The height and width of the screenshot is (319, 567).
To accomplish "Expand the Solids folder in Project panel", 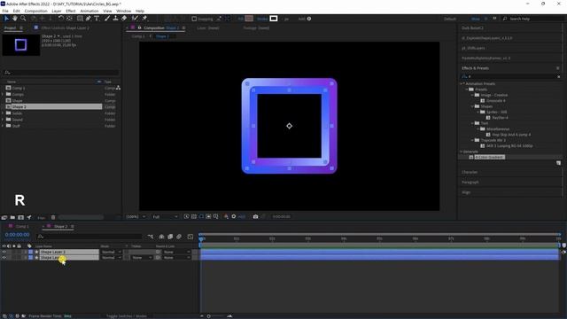I will pyautogui.click(x=3, y=113).
